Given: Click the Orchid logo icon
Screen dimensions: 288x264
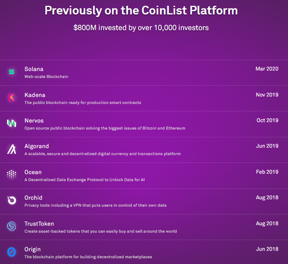Looking at the screenshot, I should [12, 200].
